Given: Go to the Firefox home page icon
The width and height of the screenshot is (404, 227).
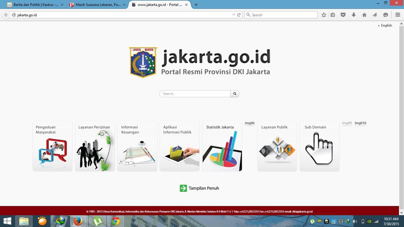Looking at the screenshot, I should 364,15.
